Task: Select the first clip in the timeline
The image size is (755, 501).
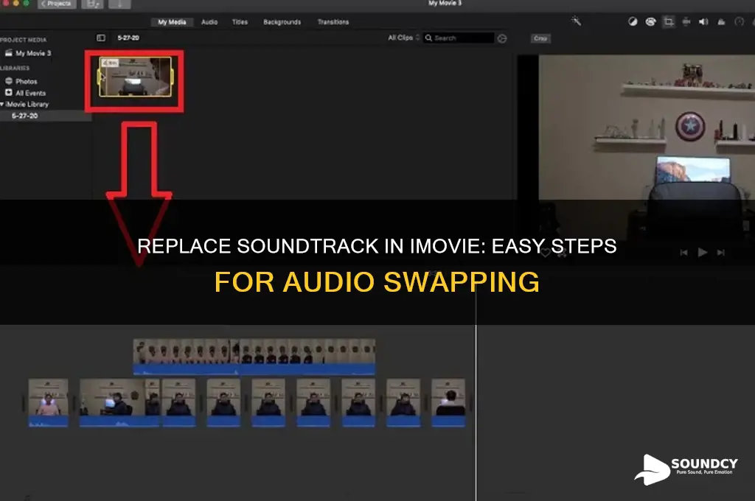Action: pyautogui.click(x=48, y=403)
